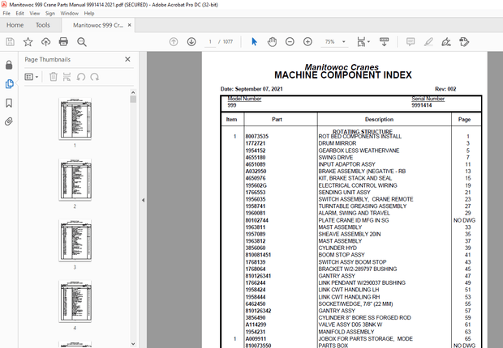Viewport: 503px width, 348px height.
Task: Open the fit page options icon
Action: tap(363, 41)
